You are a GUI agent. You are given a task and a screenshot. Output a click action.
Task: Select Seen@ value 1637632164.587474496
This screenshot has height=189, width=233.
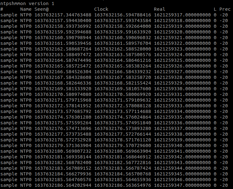[63, 60]
